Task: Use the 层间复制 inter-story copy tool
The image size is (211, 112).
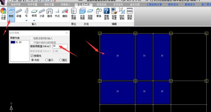Action: pos(130,14)
